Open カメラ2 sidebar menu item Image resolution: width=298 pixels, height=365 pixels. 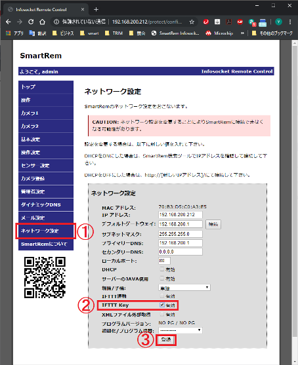pyautogui.click(x=46, y=126)
